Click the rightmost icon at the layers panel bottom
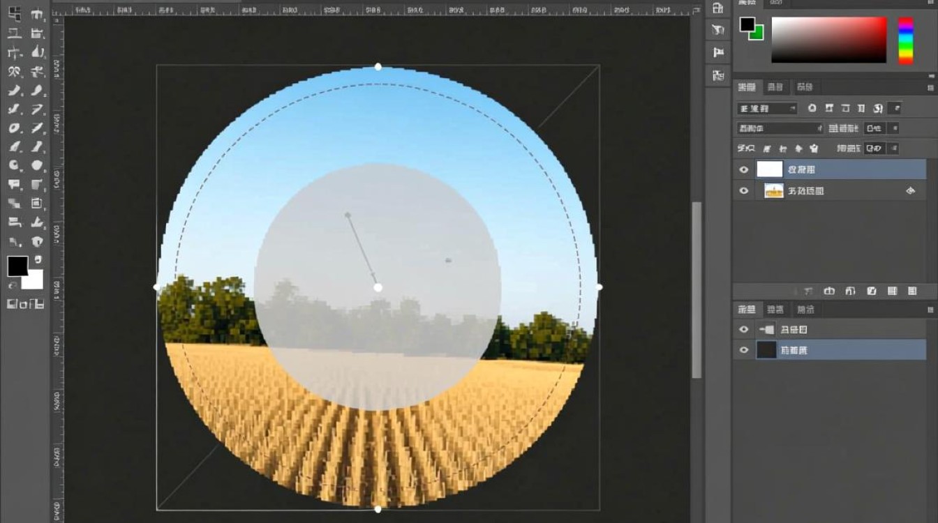The height and width of the screenshot is (523, 938). point(911,291)
